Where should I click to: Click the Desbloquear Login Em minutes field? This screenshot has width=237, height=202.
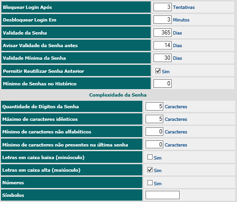pos(162,20)
